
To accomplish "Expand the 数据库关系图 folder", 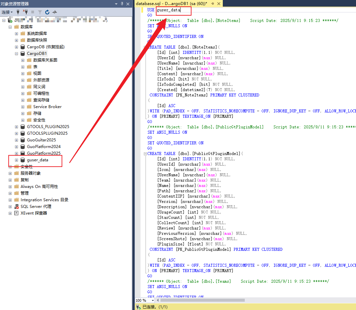I will (x=23, y=60).
